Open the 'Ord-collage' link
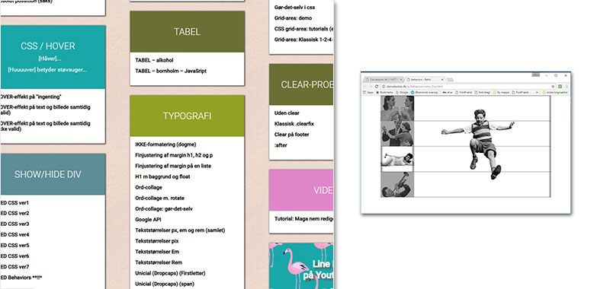 (x=149, y=187)
